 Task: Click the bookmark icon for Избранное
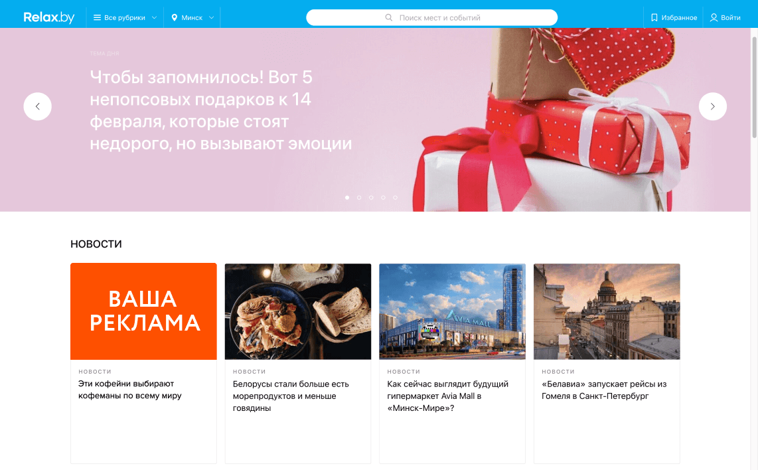(x=654, y=17)
